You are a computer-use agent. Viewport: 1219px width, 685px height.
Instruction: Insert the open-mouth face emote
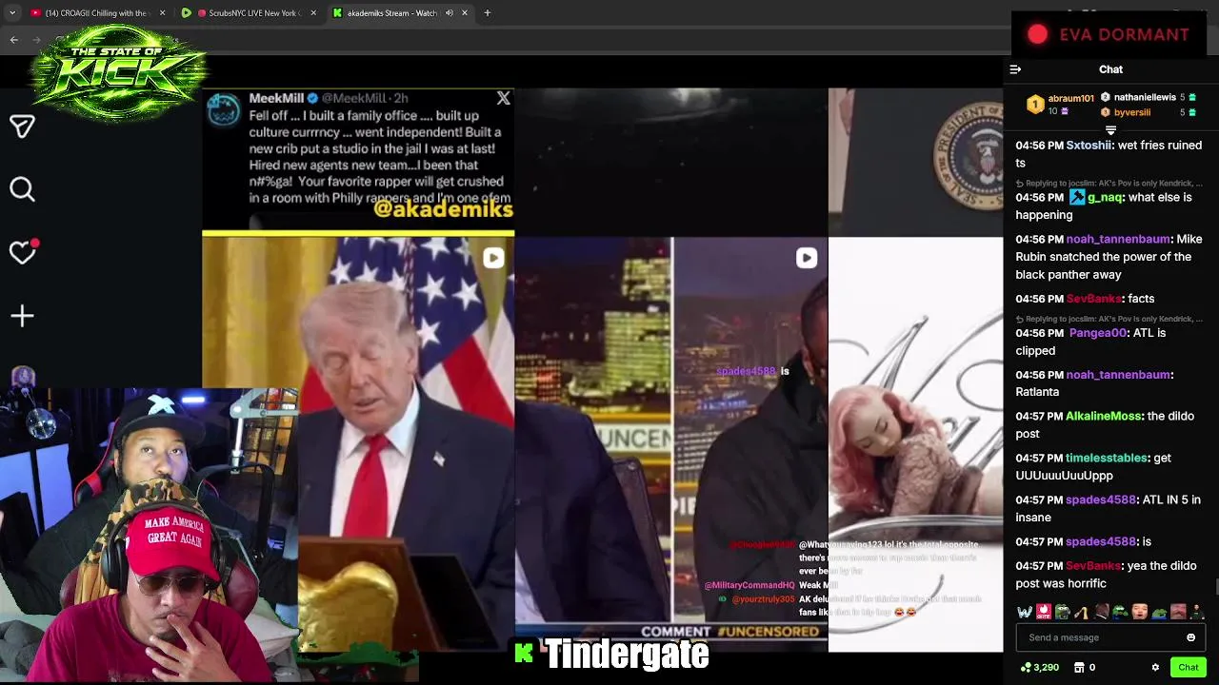click(1140, 613)
